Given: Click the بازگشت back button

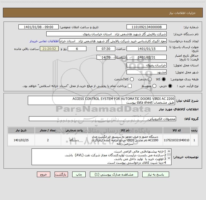Looking at the screenshot, I should point(61,174).
